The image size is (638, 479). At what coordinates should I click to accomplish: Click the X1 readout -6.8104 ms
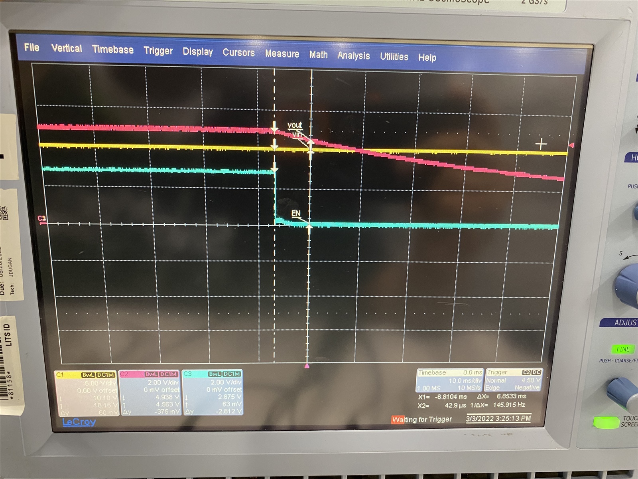tap(451, 397)
